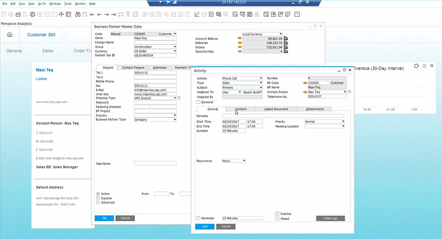Select the Advanced radio button
442x239 pixels.
[98, 202]
